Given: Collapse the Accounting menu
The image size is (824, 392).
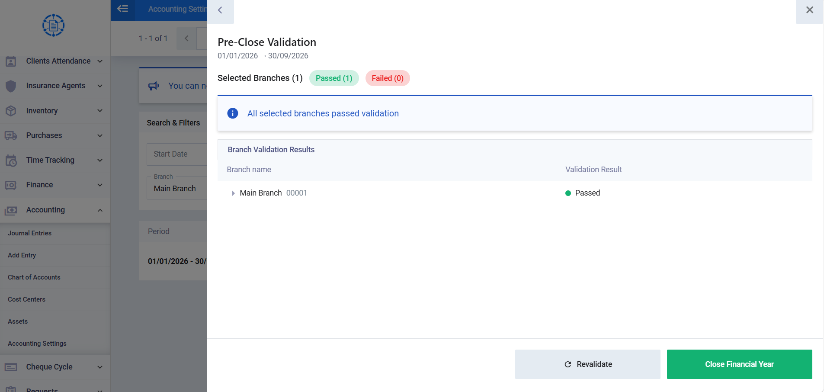Looking at the screenshot, I should pos(100,210).
